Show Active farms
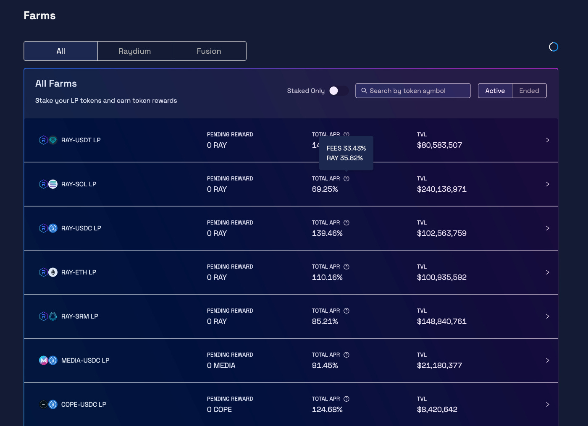The image size is (588, 426). point(495,91)
